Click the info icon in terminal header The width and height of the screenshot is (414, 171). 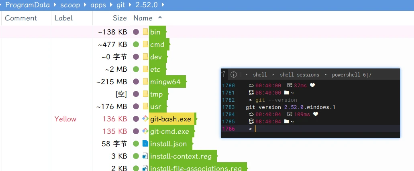[234, 75]
